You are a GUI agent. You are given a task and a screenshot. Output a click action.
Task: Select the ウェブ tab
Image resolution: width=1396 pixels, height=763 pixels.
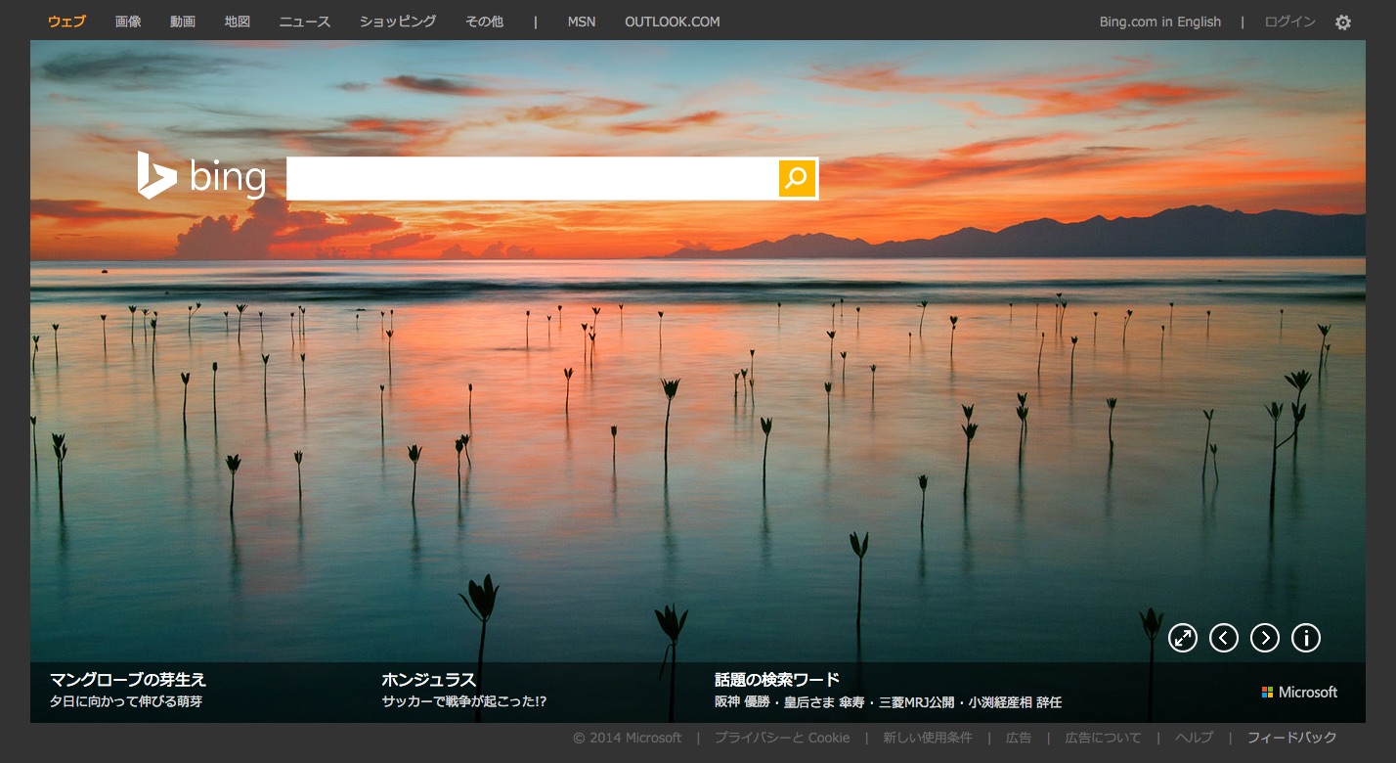click(x=66, y=22)
